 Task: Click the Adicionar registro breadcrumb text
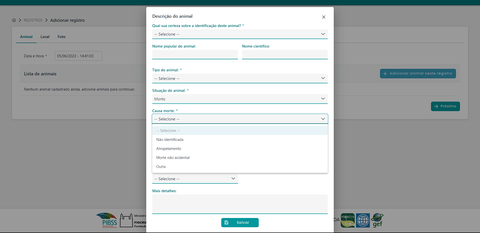coord(67,20)
